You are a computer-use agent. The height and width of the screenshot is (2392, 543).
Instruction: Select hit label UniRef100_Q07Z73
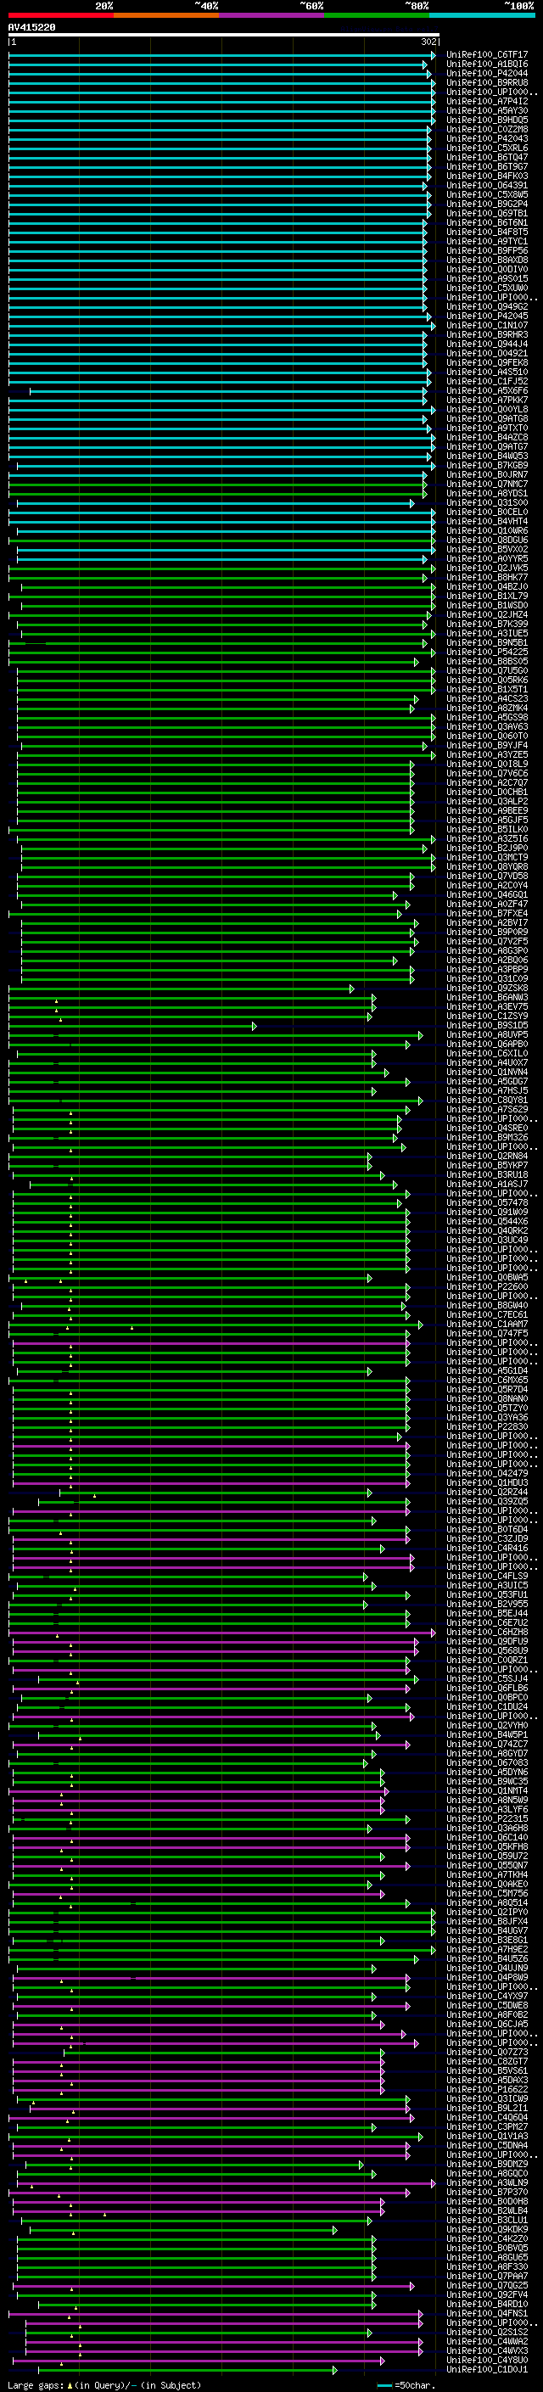tap(487, 2052)
